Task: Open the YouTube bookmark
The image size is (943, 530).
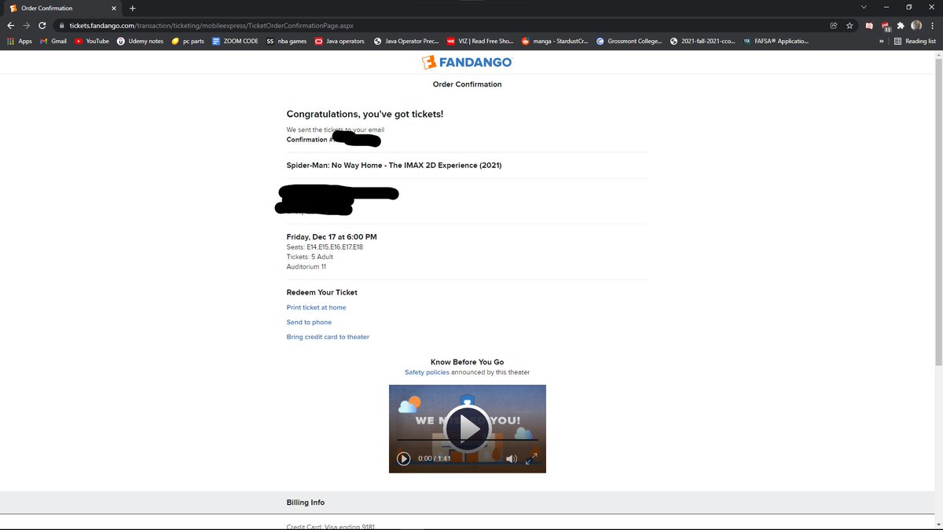Action: click(92, 41)
